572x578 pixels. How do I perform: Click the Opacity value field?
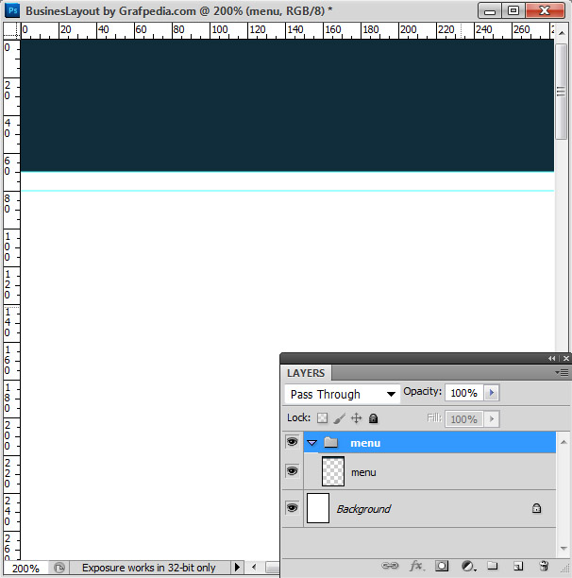(464, 393)
